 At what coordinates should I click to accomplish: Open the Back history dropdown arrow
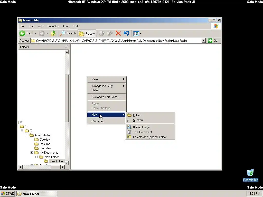pyautogui.click(x=36, y=34)
